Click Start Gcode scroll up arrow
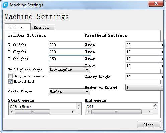The width and height of the screenshot is (166, 133). (x=79, y=105)
